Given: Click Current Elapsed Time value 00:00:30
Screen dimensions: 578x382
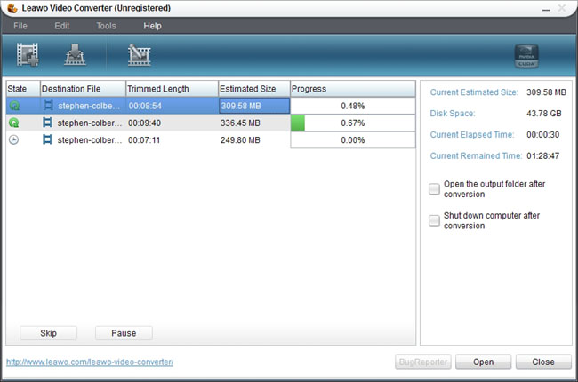Looking at the screenshot, I should tap(543, 135).
